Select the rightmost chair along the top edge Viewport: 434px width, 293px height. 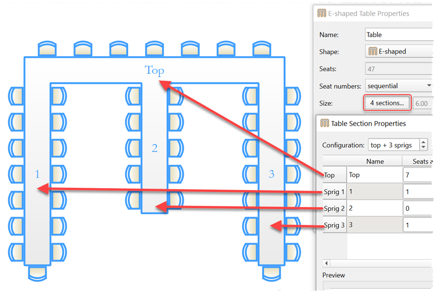point(262,49)
